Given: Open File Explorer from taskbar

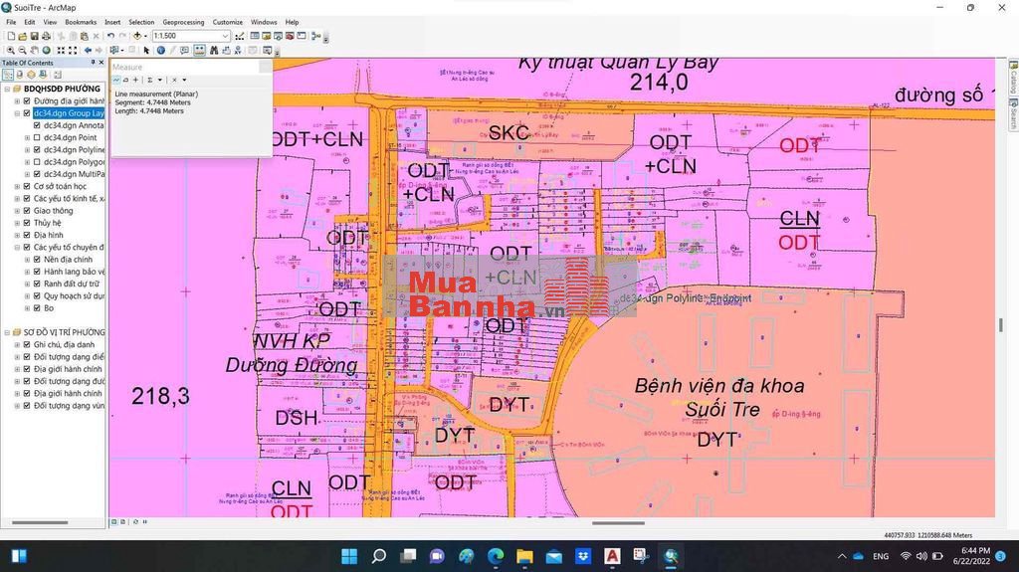Looking at the screenshot, I should [x=524, y=556].
